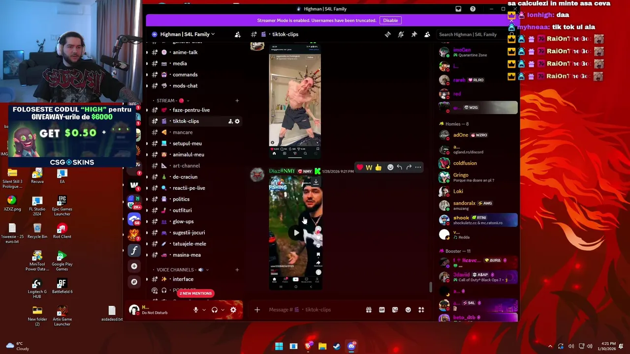Open the GIF picker in message bar
The height and width of the screenshot is (354, 630).
[x=382, y=310]
